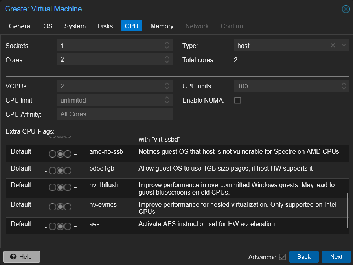Open the System tab
Viewport: 353px width, 265px height.
[x=75, y=26]
